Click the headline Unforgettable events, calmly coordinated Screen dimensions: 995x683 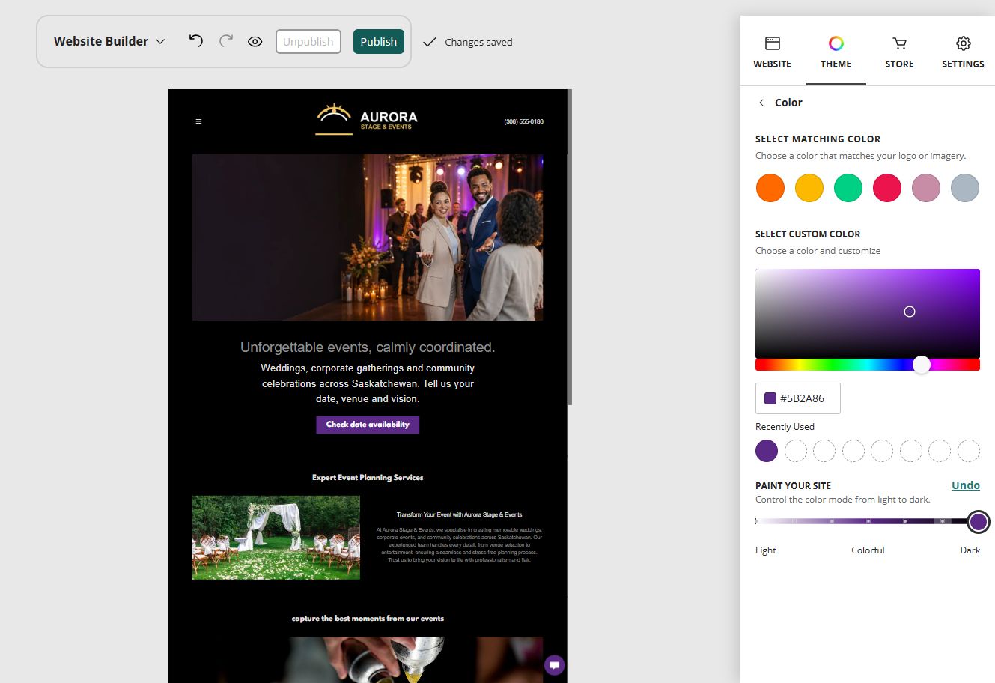368,347
